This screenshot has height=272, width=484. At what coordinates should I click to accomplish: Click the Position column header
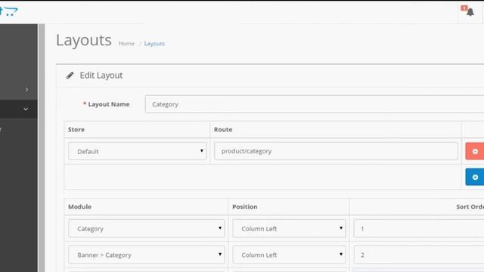pyautogui.click(x=245, y=206)
